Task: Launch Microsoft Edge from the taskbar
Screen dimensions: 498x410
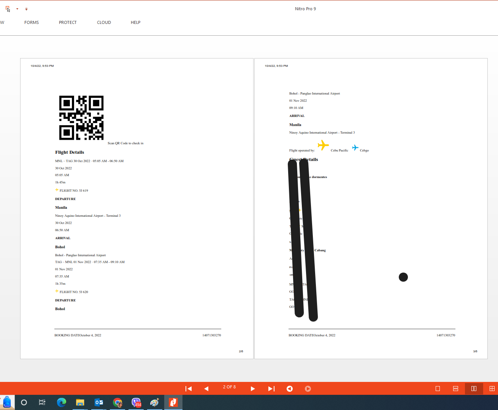Action: [61, 402]
